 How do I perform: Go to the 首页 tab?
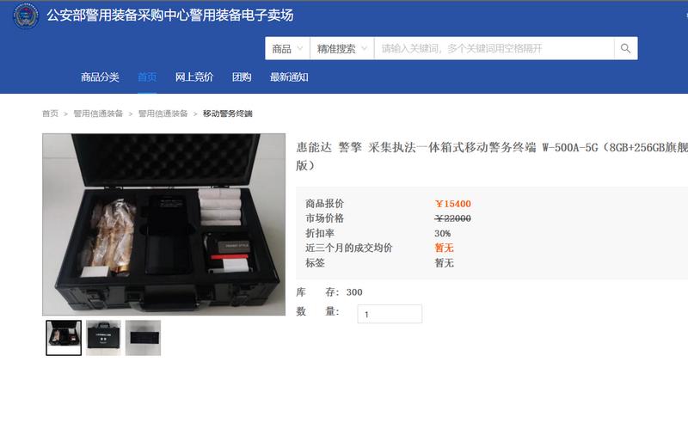147,77
